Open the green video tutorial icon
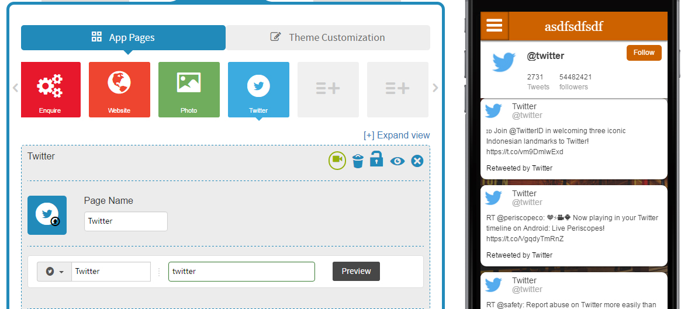This screenshot has width=681, height=309. pos(337,161)
